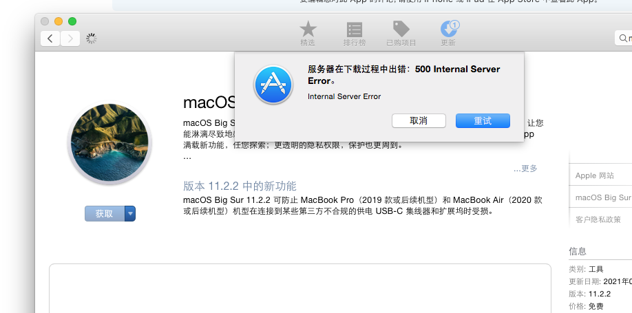Expand the dropdown arrow beside 获取
The width and height of the screenshot is (632, 313).
tap(130, 214)
